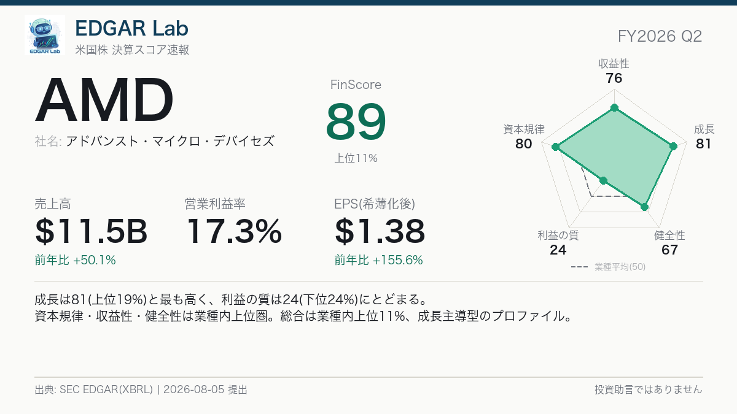The width and height of the screenshot is (737, 414).
Task: Select the EDGAR Lab title text
Action: tap(131, 28)
